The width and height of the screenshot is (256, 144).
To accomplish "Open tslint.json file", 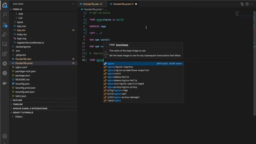I will tap(43, 96).
